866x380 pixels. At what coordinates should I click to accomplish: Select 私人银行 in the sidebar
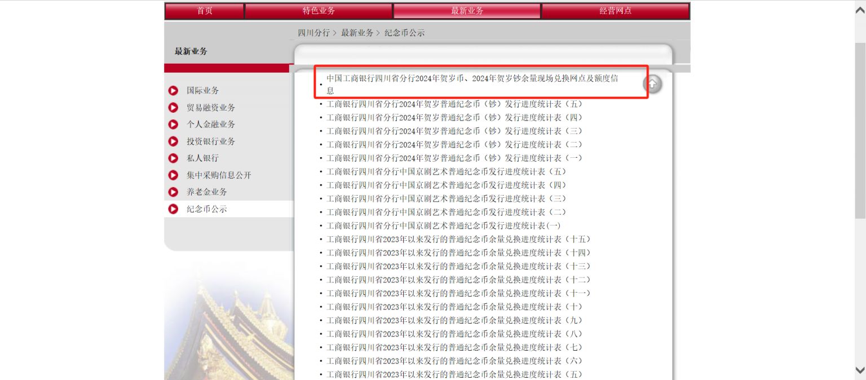point(202,158)
